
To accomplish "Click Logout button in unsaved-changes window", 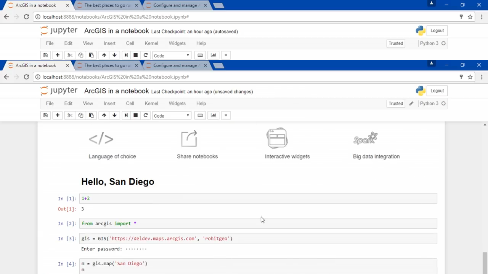I will 437,91.
